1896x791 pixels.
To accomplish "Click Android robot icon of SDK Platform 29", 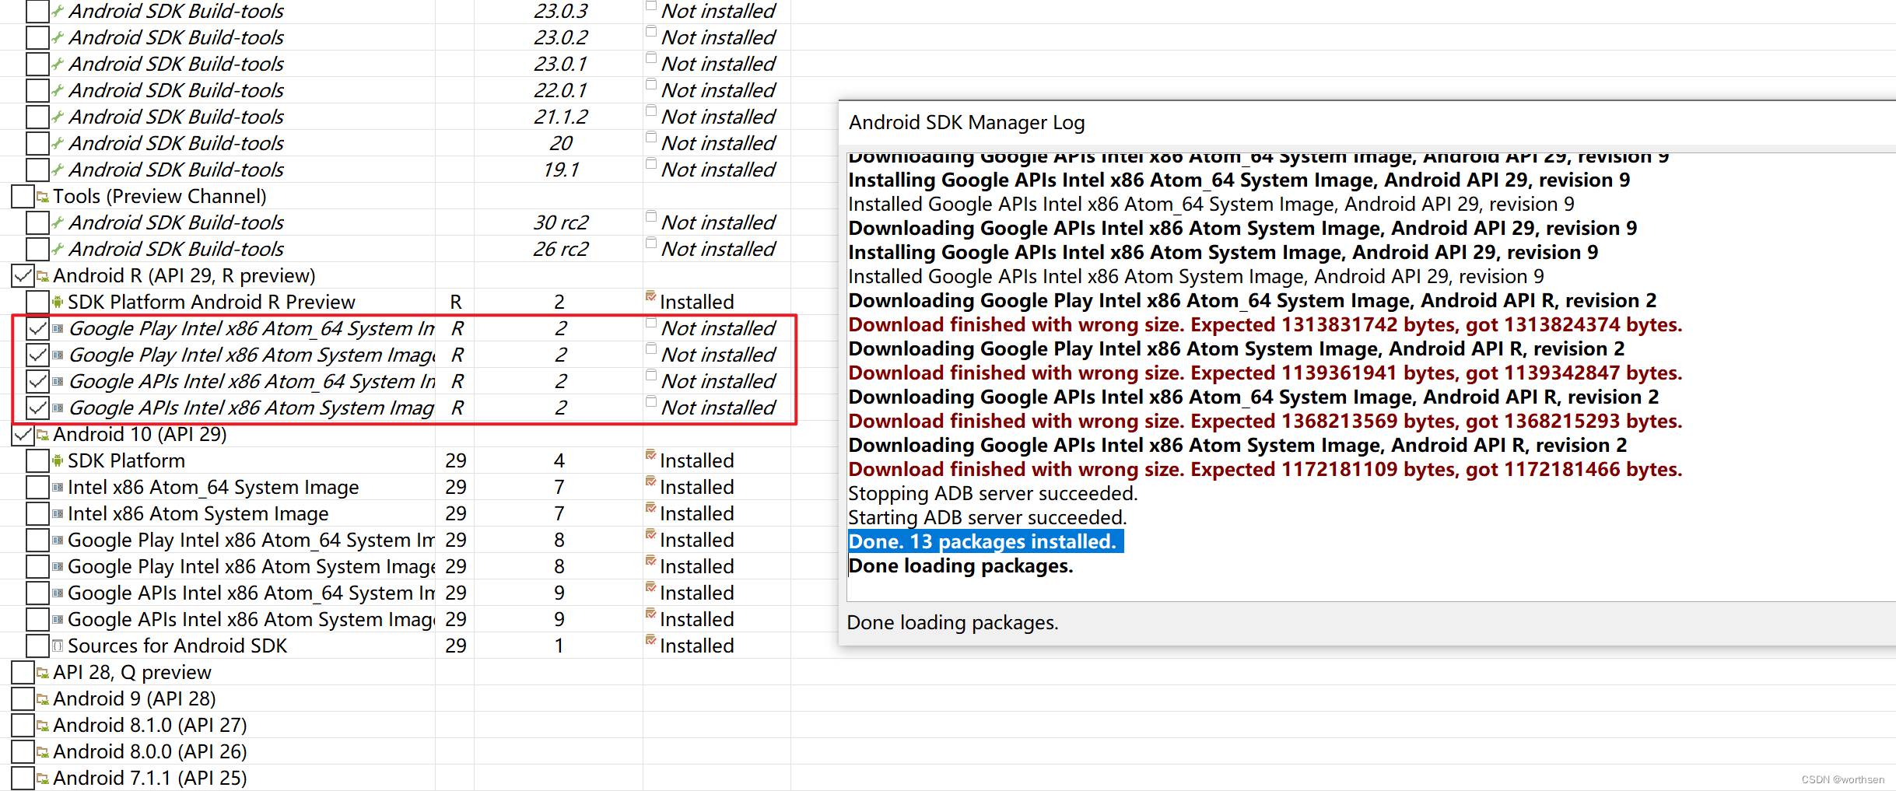I will coord(58,460).
